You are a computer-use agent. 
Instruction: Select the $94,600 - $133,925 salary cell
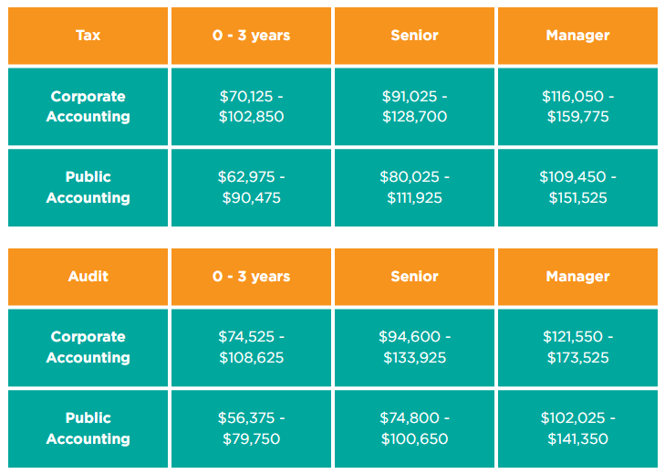414,347
